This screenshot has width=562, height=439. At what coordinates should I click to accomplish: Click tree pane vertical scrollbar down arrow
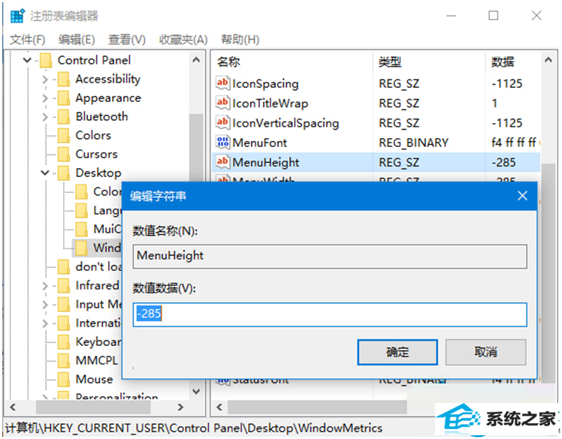[196, 392]
